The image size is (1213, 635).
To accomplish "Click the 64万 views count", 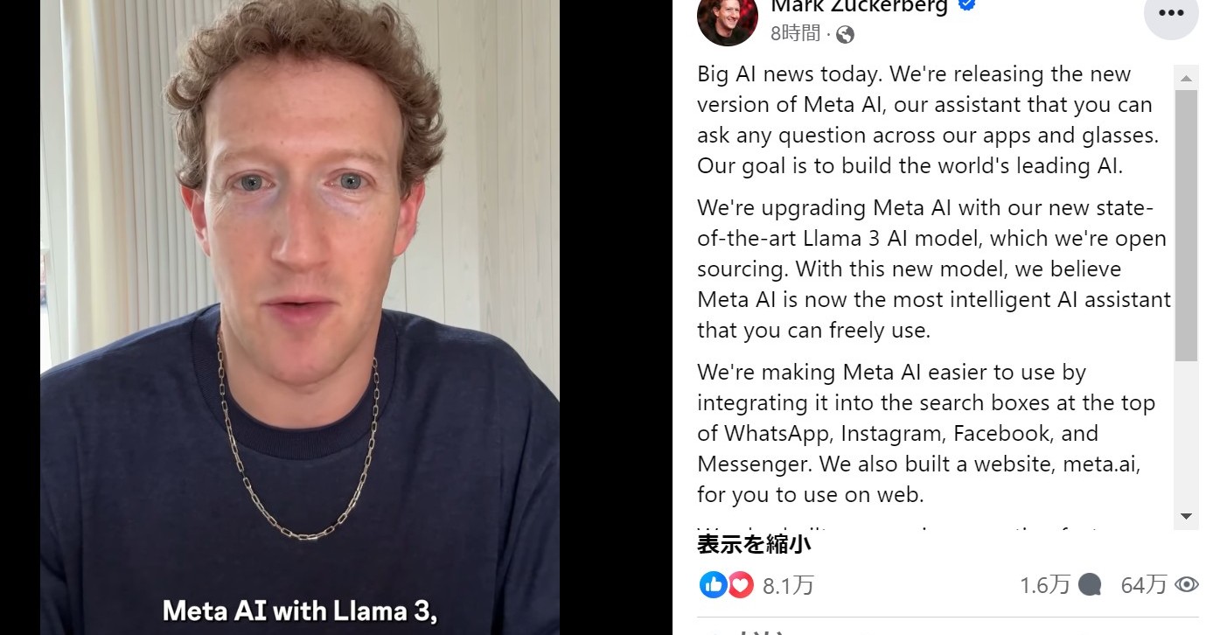I will pos(1144,585).
